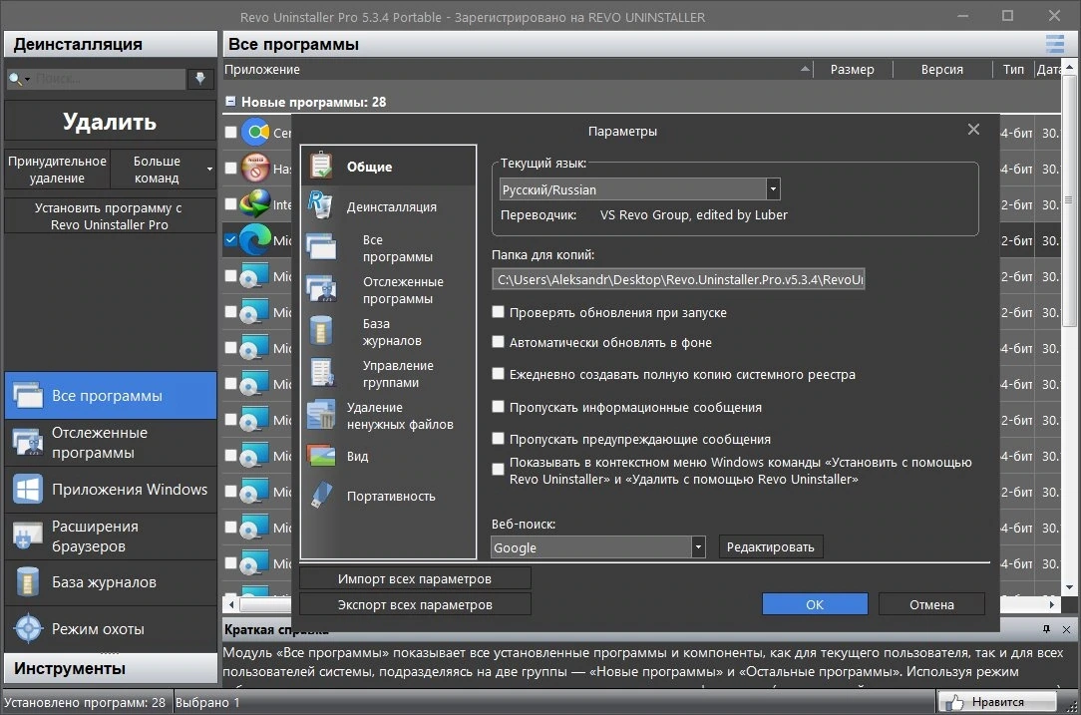Click Экспорт всех параметров

[x=414, y=604]
